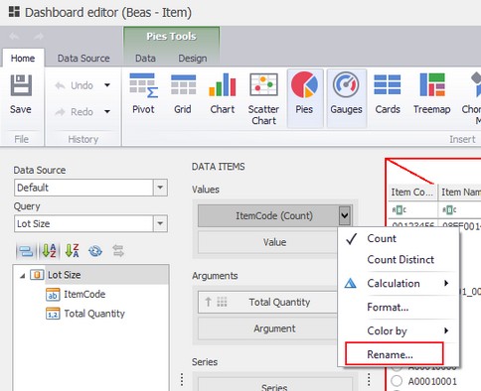Click the Save icon
Viewport: 481px width, 391px height.
pyautogui.click(x=21, y=85)
